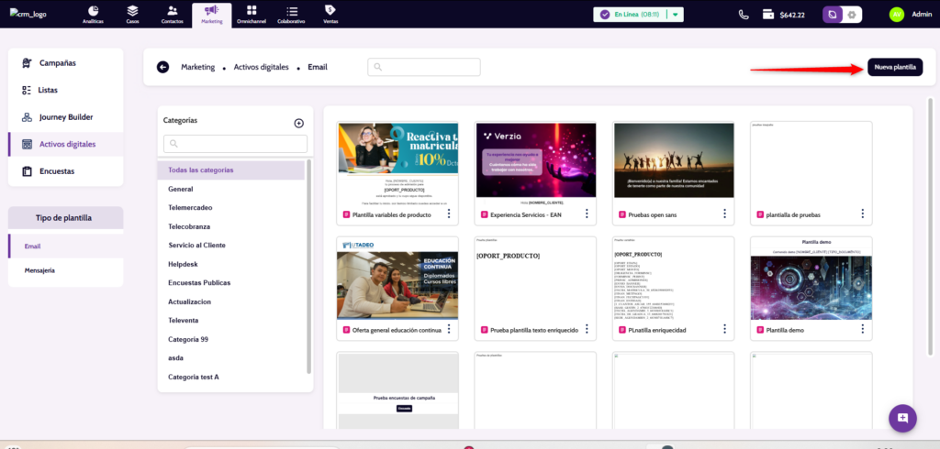Screen dimensions: 940x449
Task: Click the wallet balance icon
Action: pos(767,15)
